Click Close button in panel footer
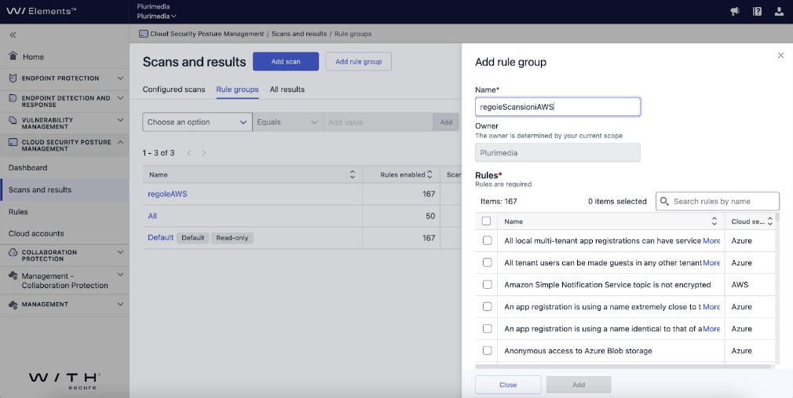The width and height of the screenshot is (793, 398). (508, 385)
